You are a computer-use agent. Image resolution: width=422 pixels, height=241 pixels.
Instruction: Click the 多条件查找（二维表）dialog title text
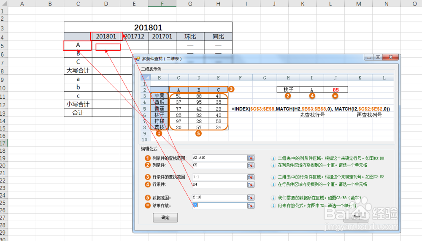coord(162,58)
